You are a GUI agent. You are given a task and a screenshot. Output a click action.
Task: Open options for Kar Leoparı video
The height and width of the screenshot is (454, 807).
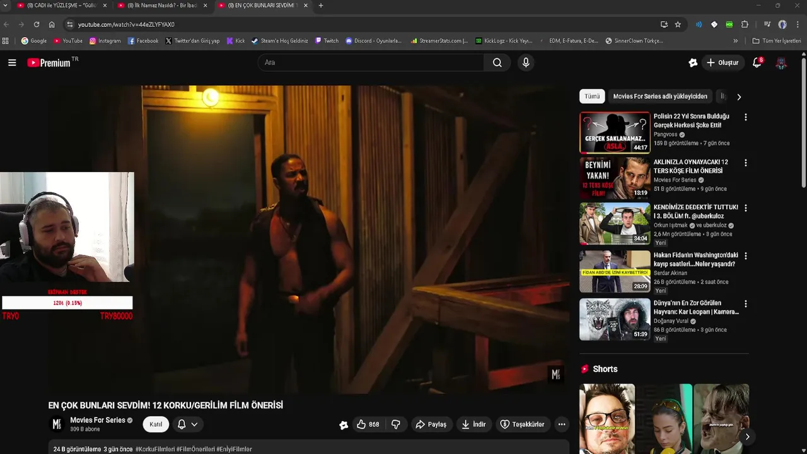(746, 304)
